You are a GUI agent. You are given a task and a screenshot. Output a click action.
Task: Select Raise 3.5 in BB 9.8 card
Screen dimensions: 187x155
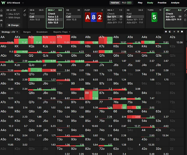point(55,20)
